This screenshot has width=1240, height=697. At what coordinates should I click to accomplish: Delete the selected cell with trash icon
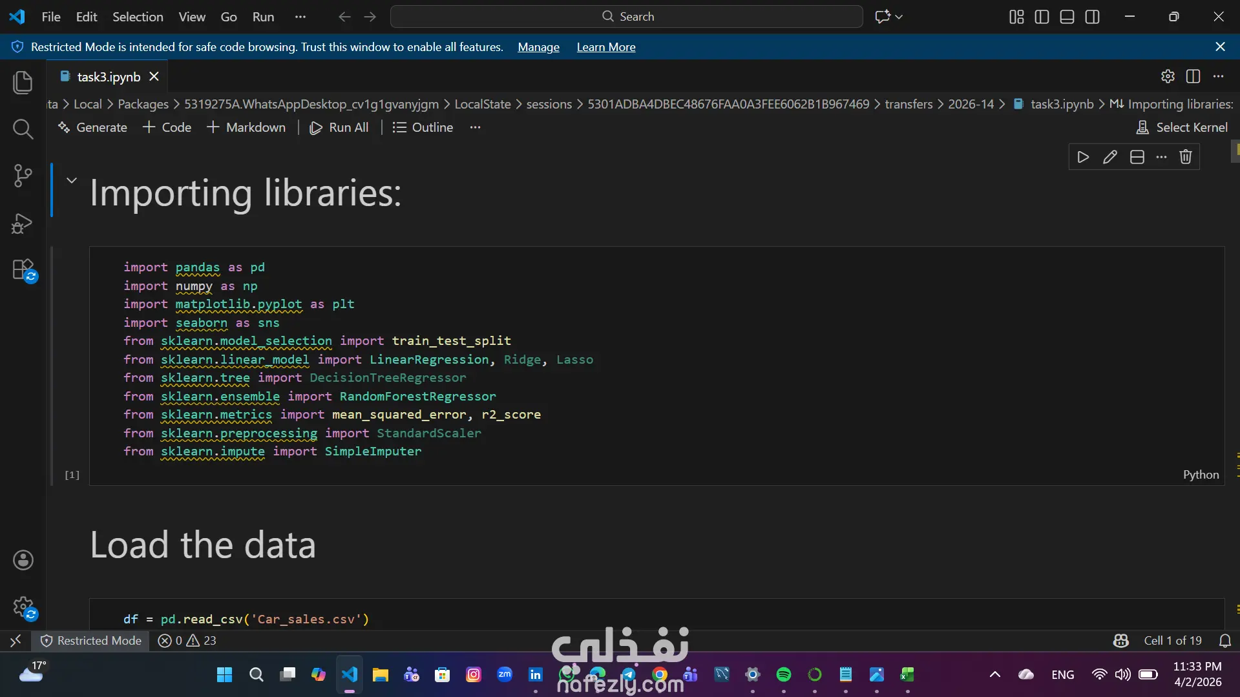pyautogui.click(x=1185, y=157)
